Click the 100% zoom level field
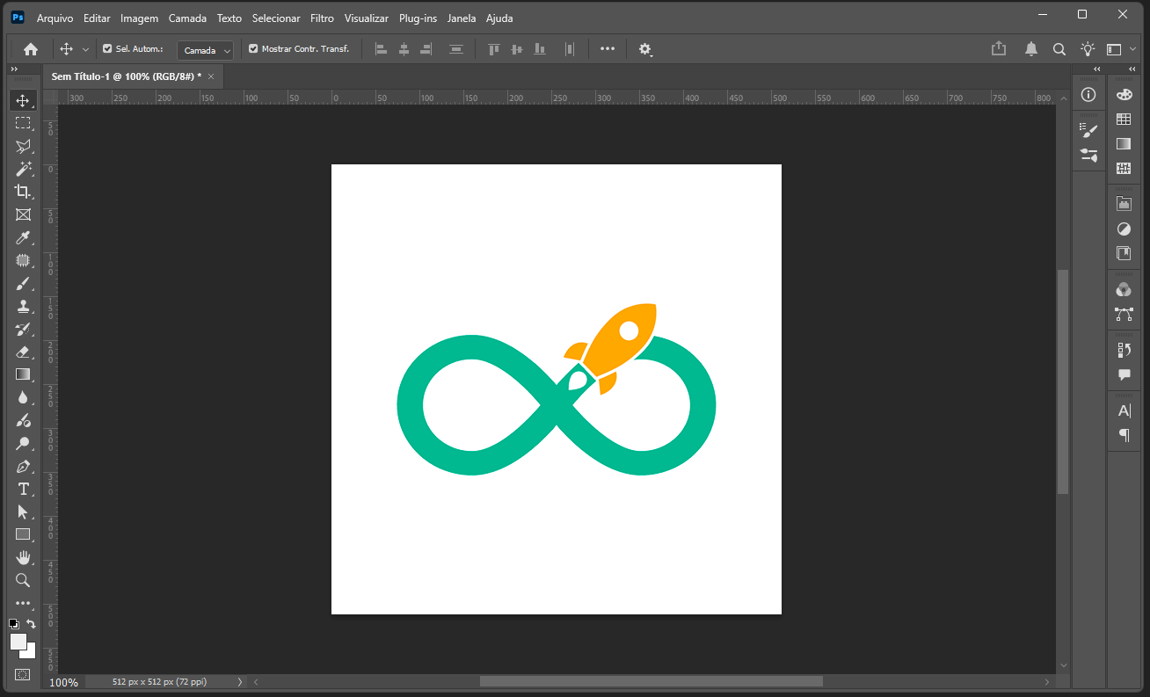This screenshot has width=1150, height=697. click(x=63, y=682)
